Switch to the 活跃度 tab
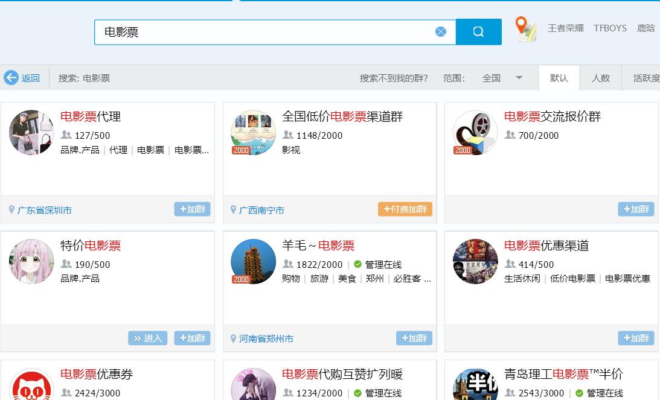The image size is (660, 400). [x=648, y=77]
